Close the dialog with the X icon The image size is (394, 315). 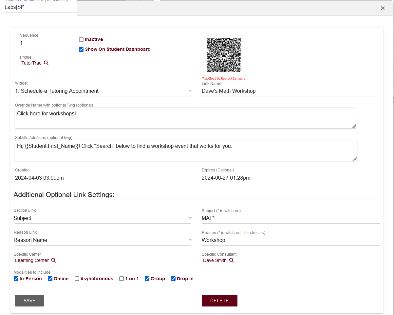coord(383,8)
